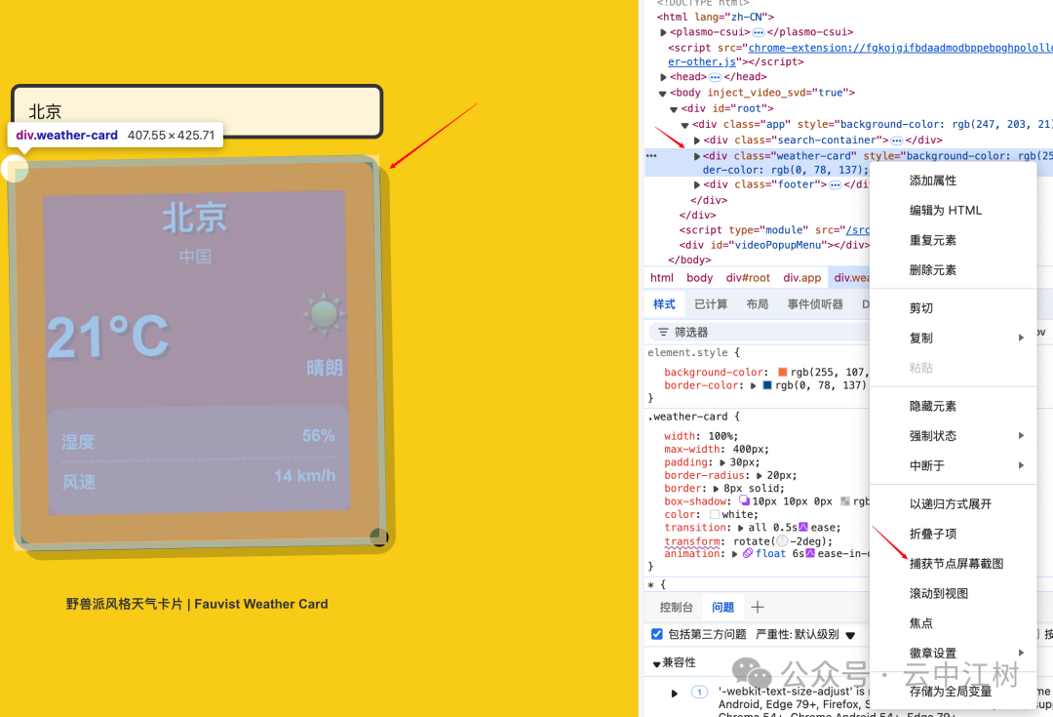
Task: Expand the footer div node
Action: click(696, 184)
